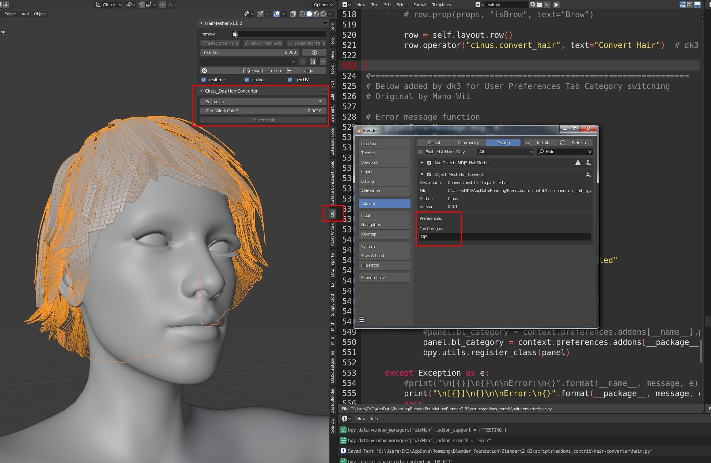The height and width of the screenshot is (463, 711).
Task: Click the open text file folder icon
Action: click(x=540, y=5)
